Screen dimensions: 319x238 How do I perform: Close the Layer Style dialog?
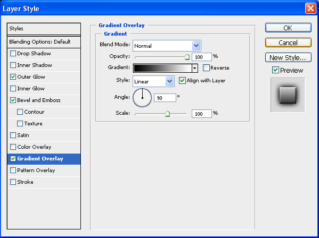pos(310,8)
